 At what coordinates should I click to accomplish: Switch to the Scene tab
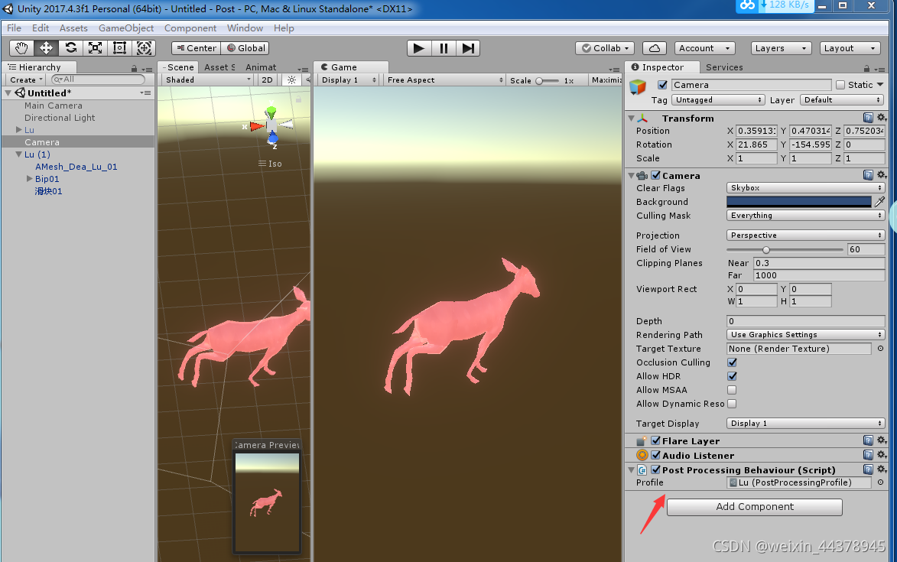[178, 67]
